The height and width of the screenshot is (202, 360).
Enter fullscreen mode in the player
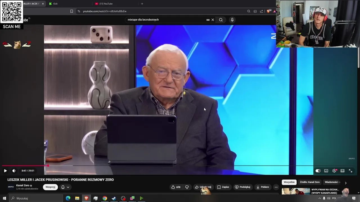point(350,171)
